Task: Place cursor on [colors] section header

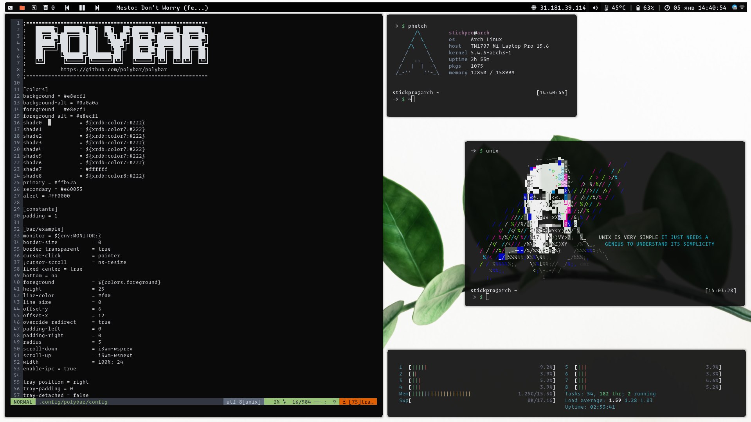Action: 35,89
